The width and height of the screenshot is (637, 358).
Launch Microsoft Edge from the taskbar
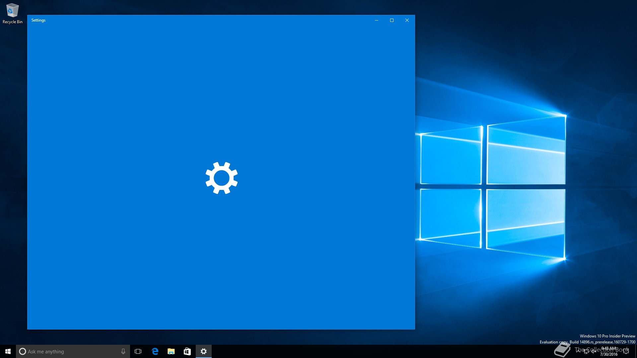pyautogui.click(x=155, y=351)
